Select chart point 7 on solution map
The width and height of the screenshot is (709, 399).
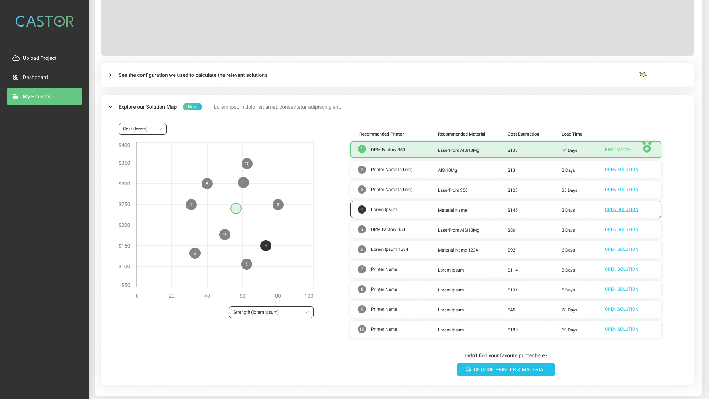(191, 205)
